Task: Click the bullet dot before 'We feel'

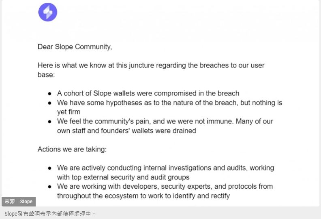Action: (x=50, y=122)
